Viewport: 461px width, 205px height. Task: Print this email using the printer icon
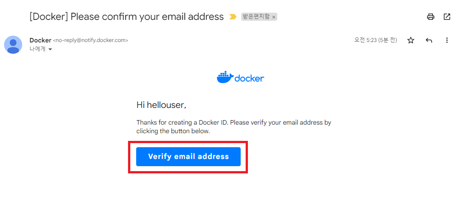coord(431,17)
